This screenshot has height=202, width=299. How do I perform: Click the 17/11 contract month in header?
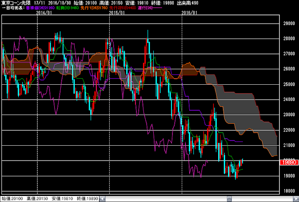39,3
